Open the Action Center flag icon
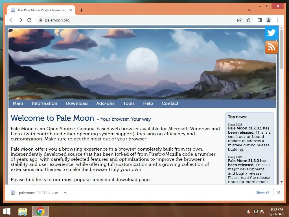 tap(262, 212)
